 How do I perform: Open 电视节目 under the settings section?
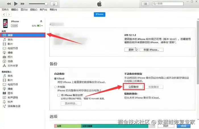13,48
